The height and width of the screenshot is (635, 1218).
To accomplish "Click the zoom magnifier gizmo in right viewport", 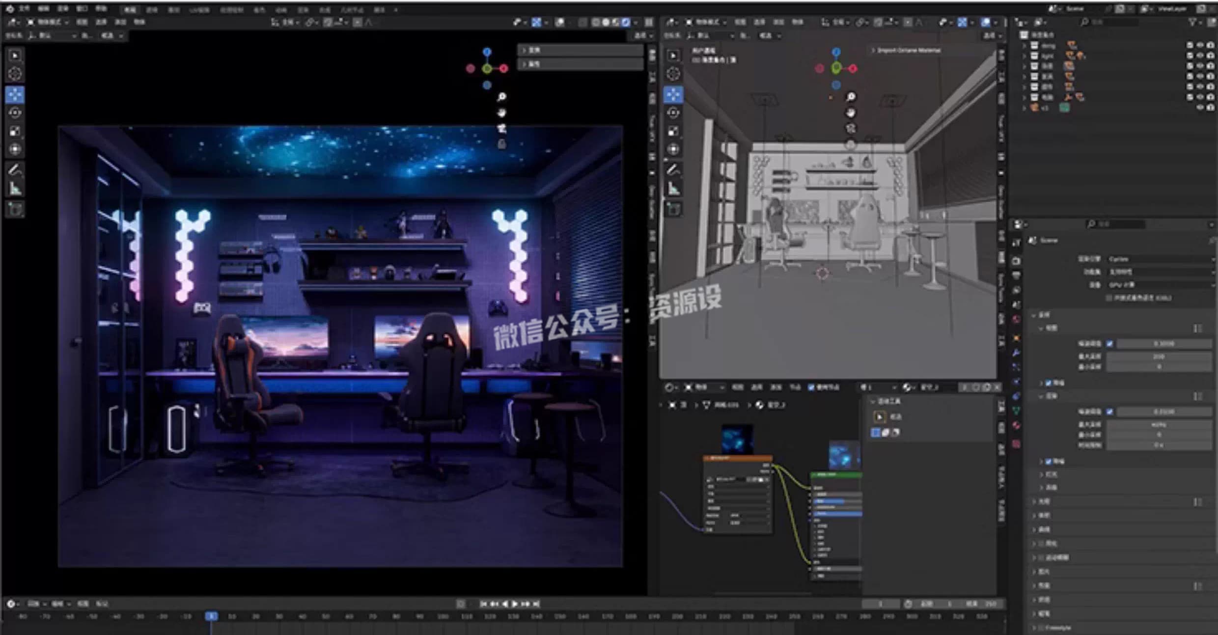I will point(851,97).
